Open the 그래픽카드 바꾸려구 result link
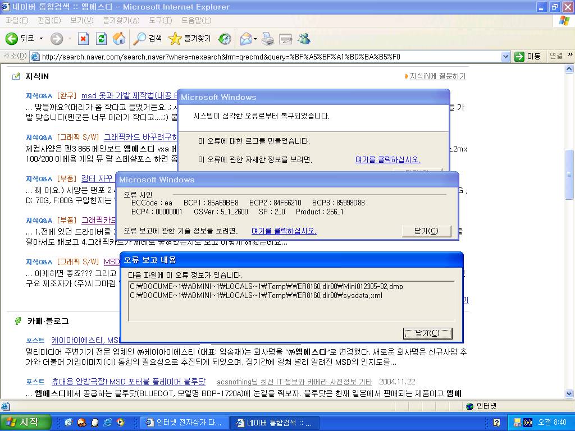575x431 pixels. [x=140, y=137]
